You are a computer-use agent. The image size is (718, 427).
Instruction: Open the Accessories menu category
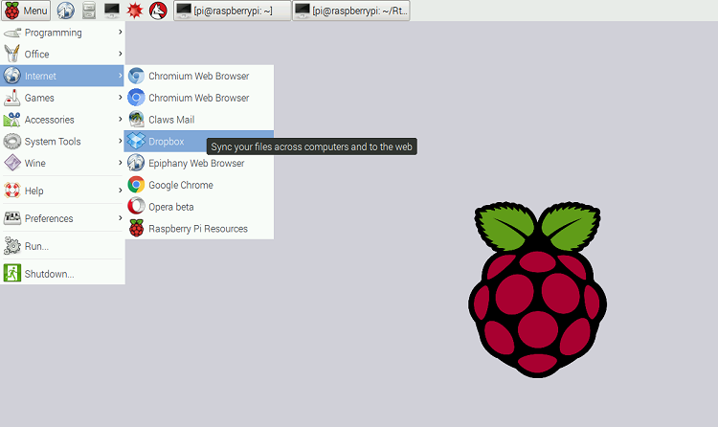point(63,120)
